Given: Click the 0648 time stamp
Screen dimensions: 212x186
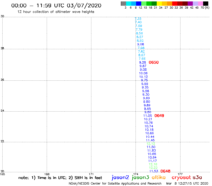Looking at the screenshot, I should 165,171.
